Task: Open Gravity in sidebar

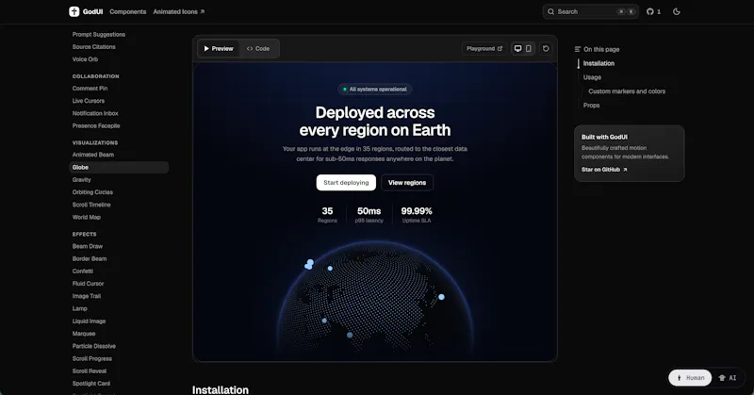Action: click(82, 179)
